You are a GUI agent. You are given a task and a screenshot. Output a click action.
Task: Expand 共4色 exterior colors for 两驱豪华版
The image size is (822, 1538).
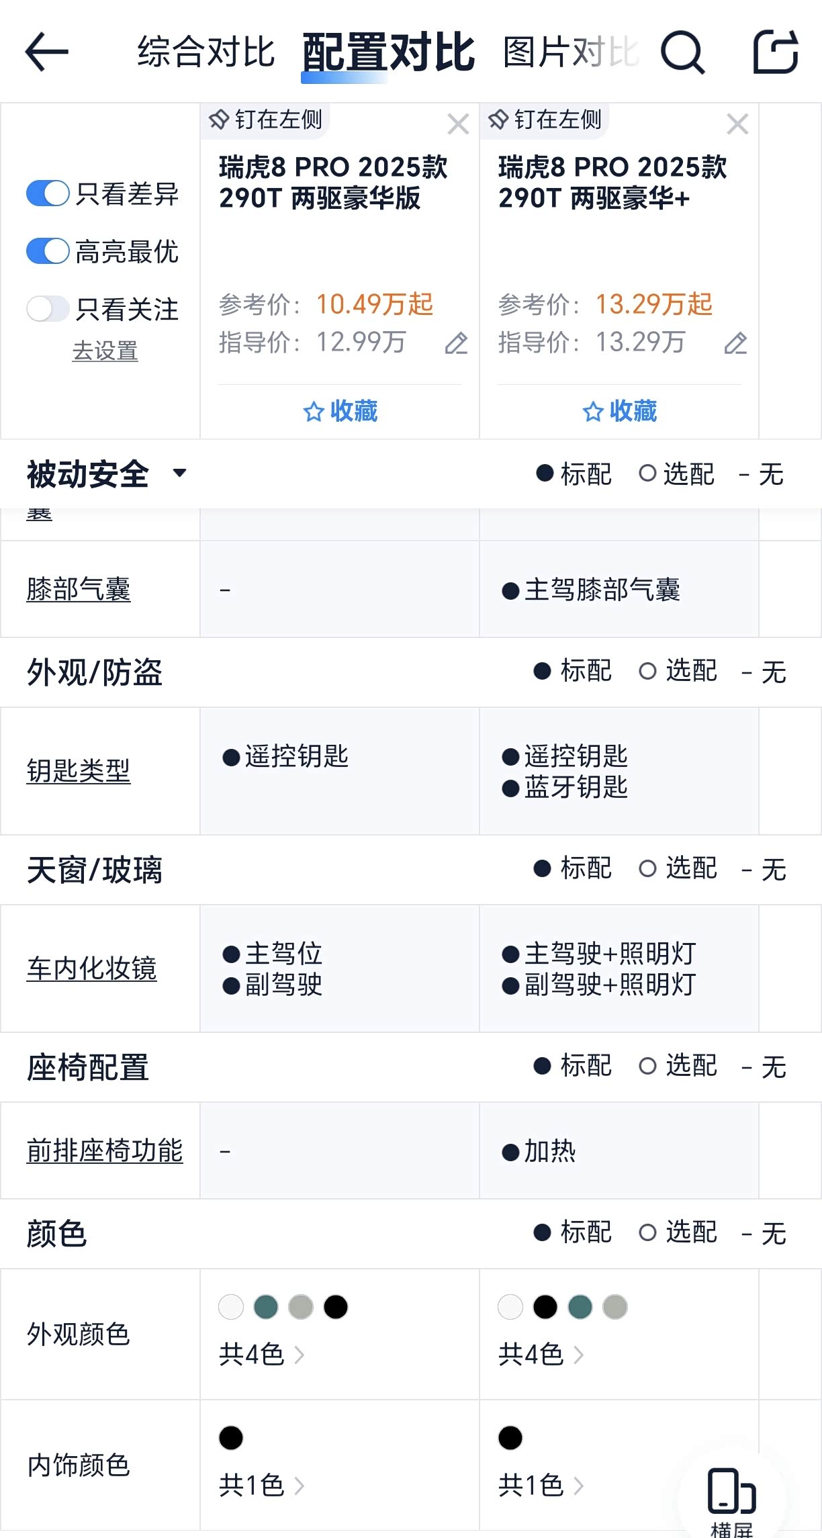click(261, 1355)
